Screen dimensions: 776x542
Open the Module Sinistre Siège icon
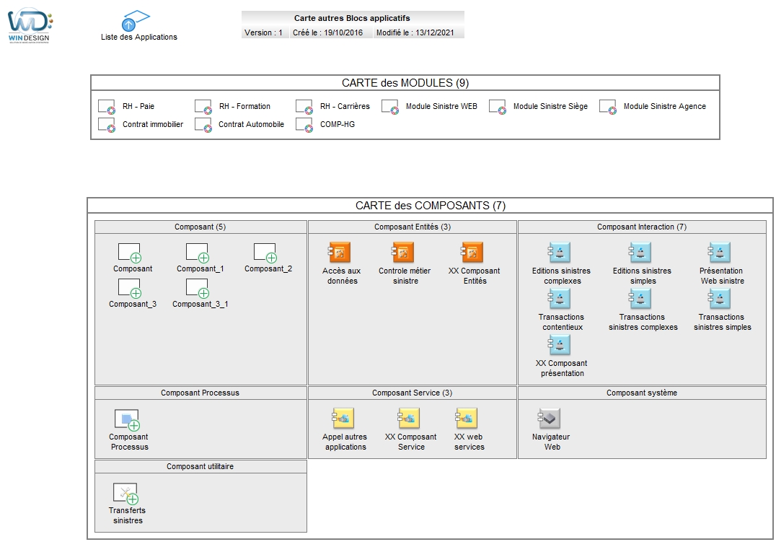click(x=498, y=107)
